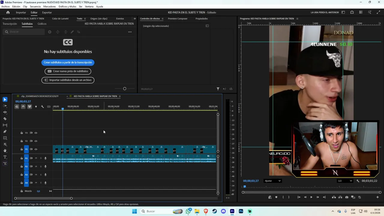This screenshot has width=384, height=216.
Task: Toggle V2 track output eye
Action: (x=36, y=141)
